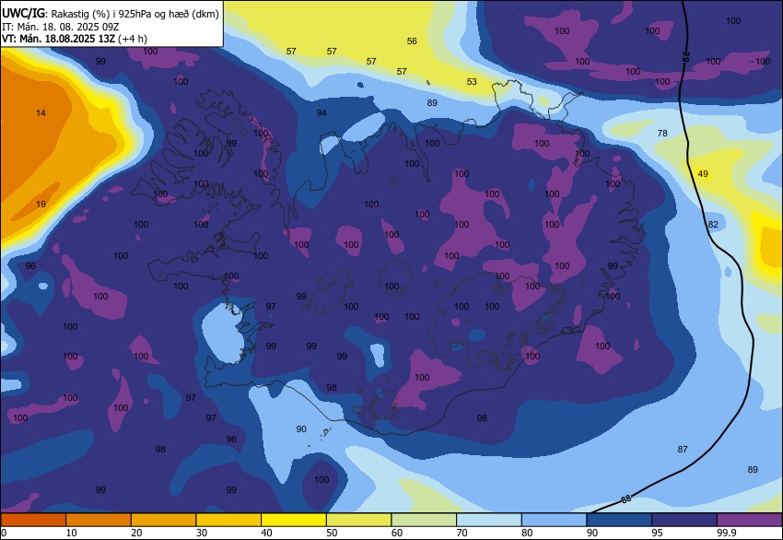783x540 pixels.
Task: Click the '56' value in the yellow region
Action: (x=412, y=41)
